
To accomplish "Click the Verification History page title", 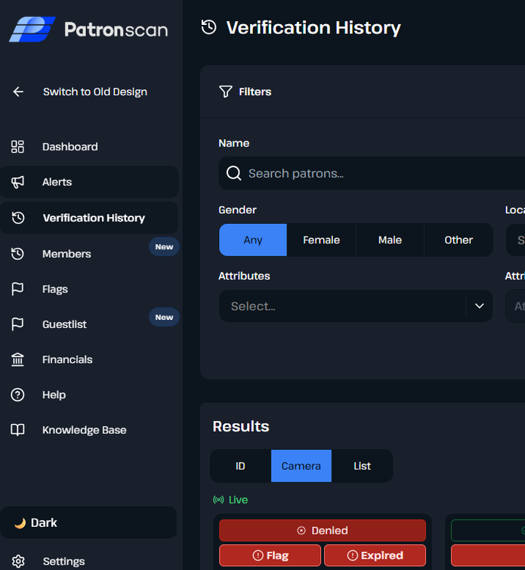I will tap(313, 28).
